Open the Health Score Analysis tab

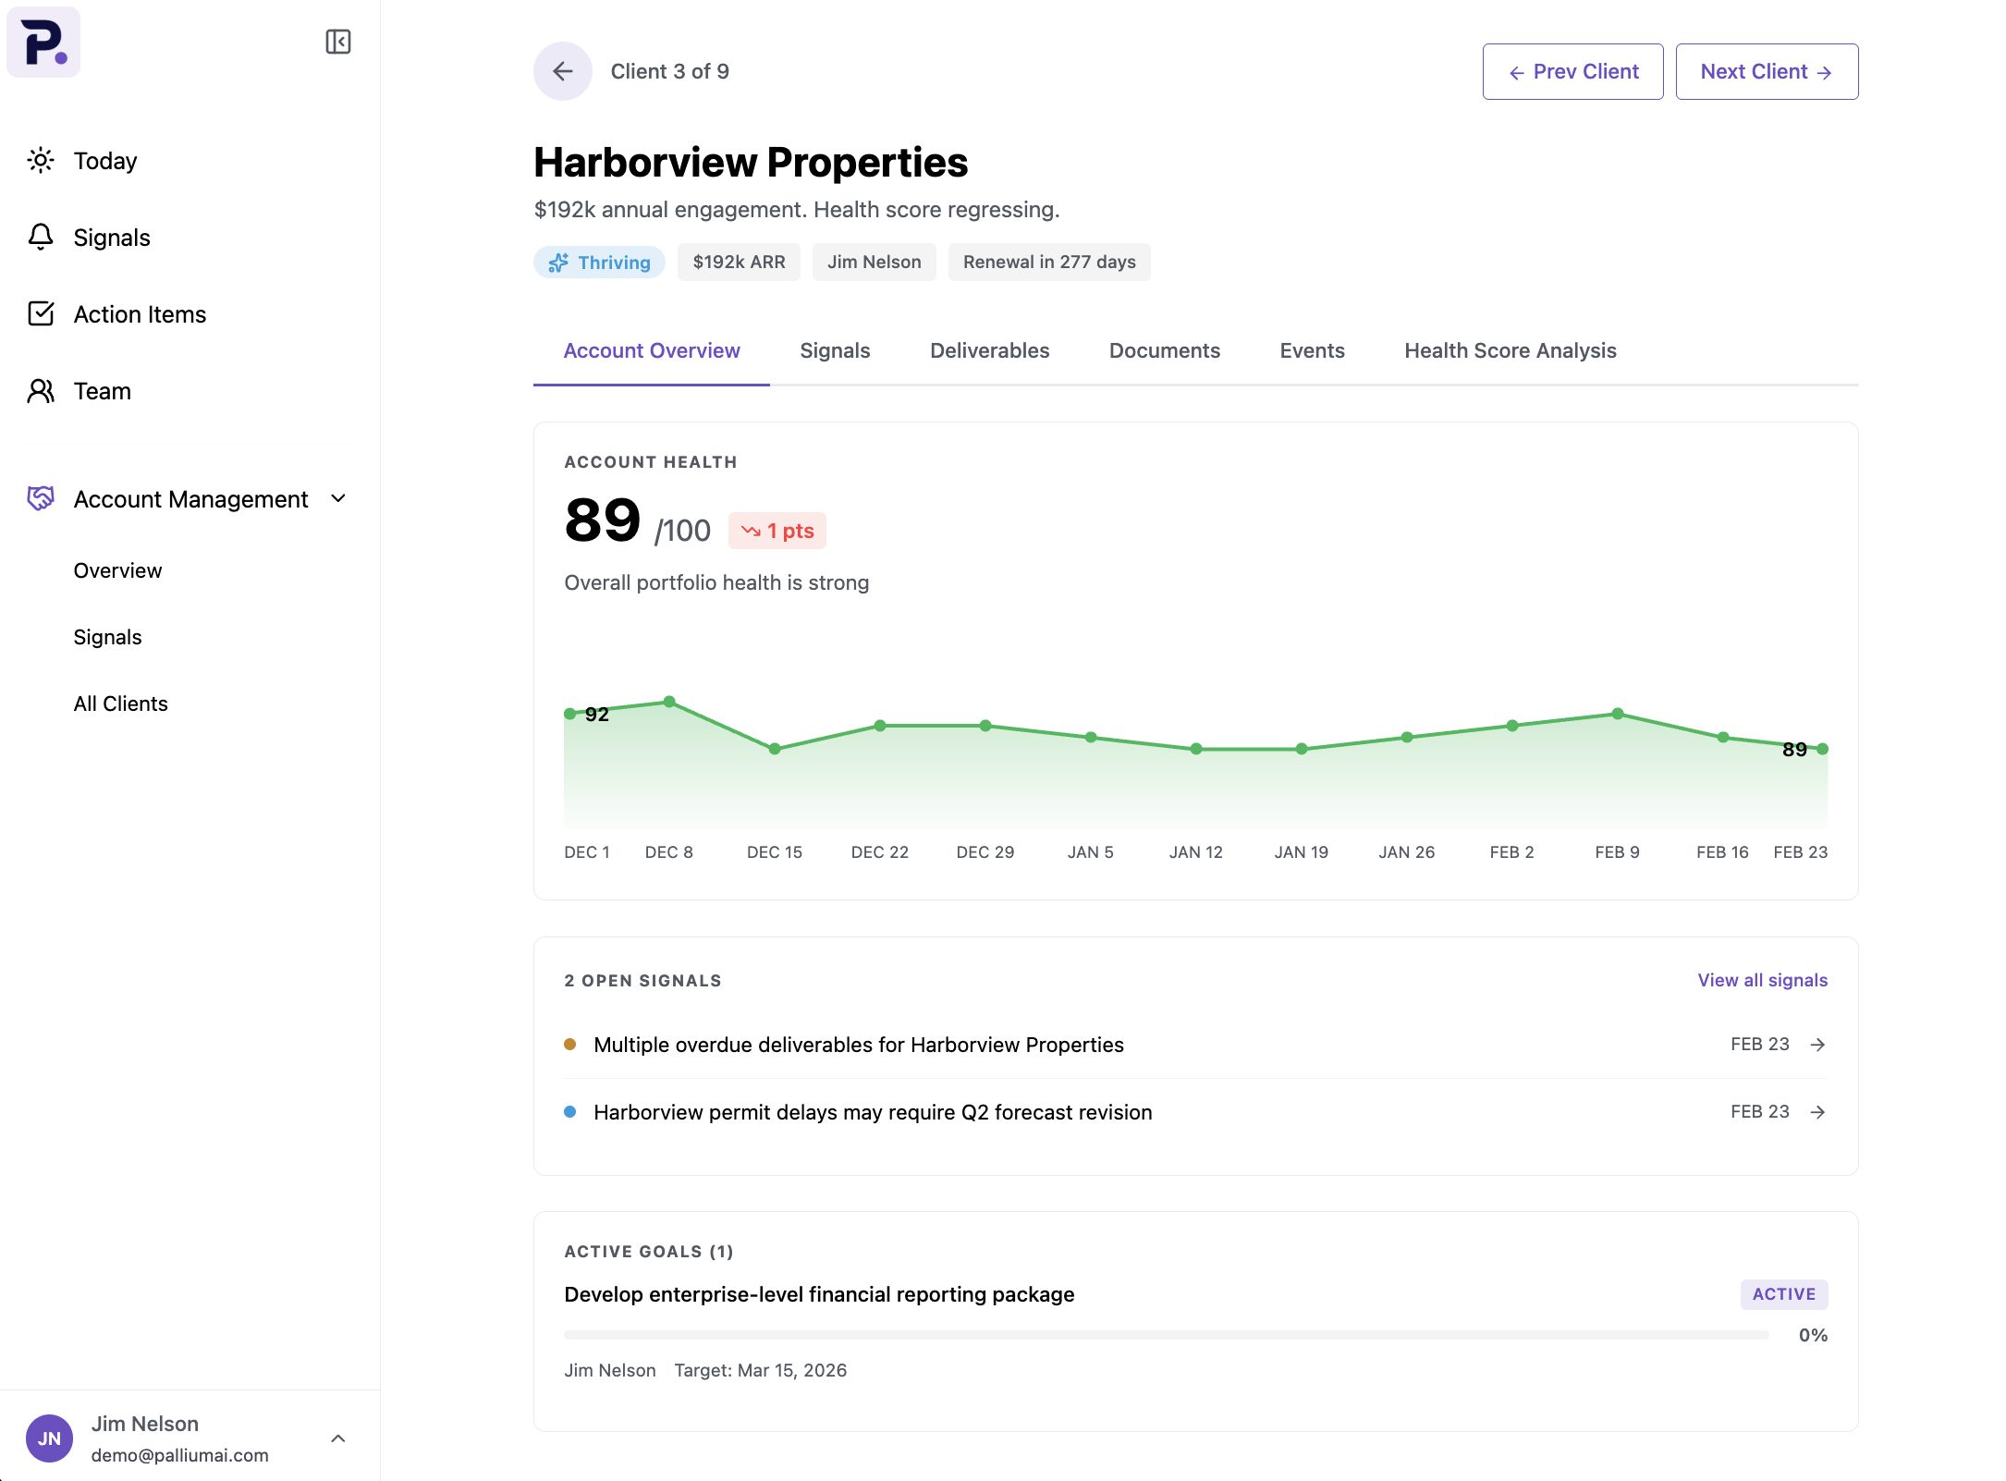(x=1510, y=350)
